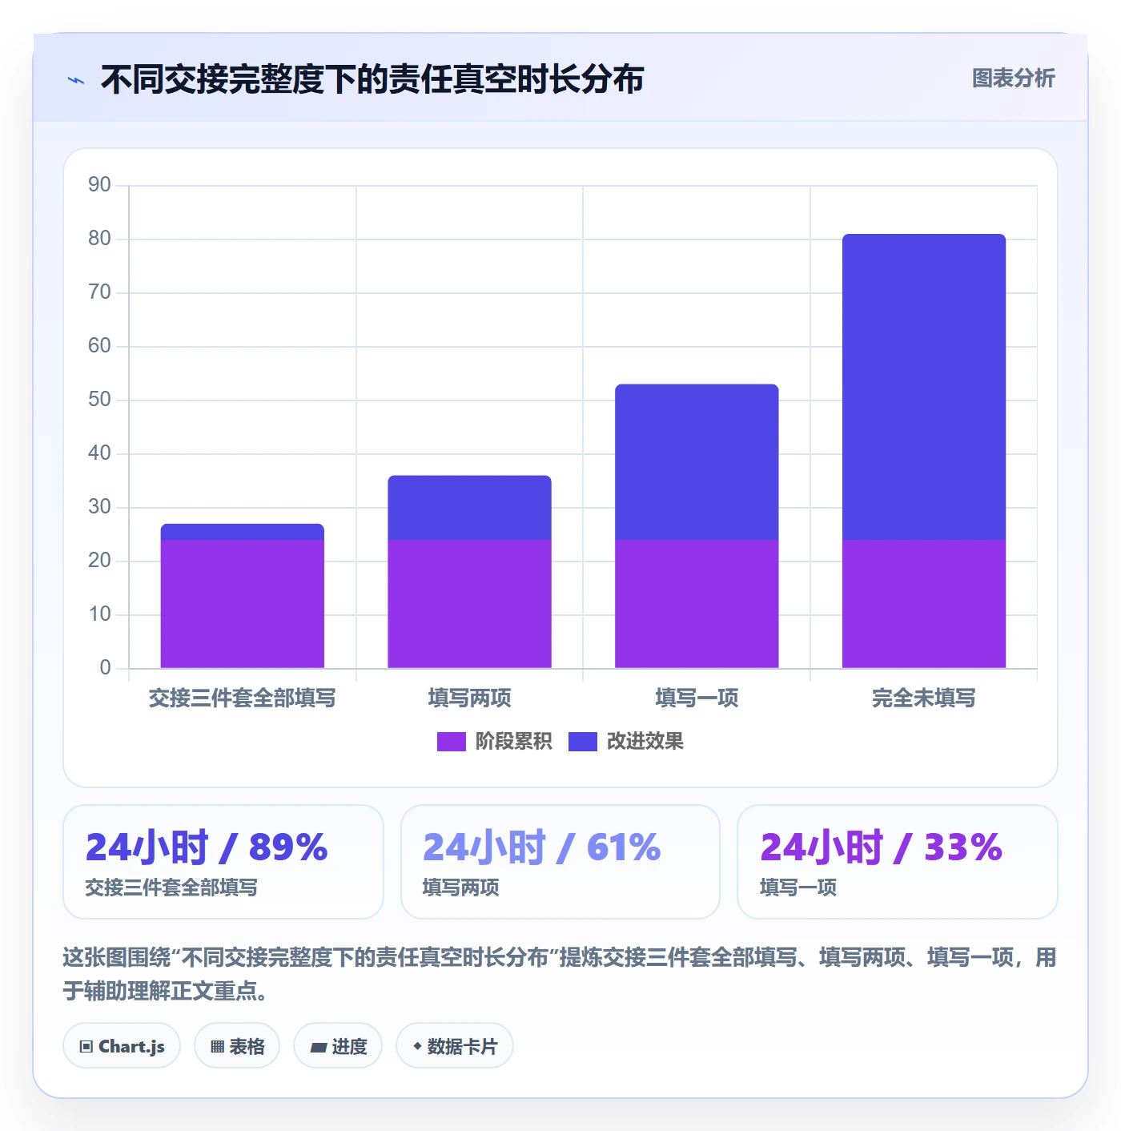Click the Chart.js chip square icon

(86, 1046)
